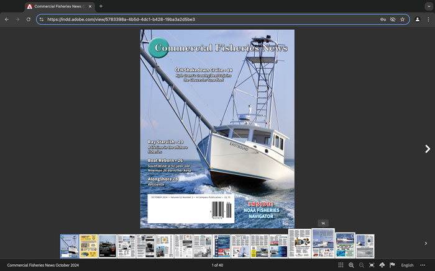Go to next page with right arrow

427,149
